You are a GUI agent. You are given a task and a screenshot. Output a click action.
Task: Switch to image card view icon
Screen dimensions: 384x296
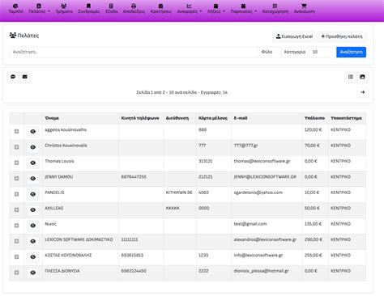pyautogui.click(x=362, y=77)
